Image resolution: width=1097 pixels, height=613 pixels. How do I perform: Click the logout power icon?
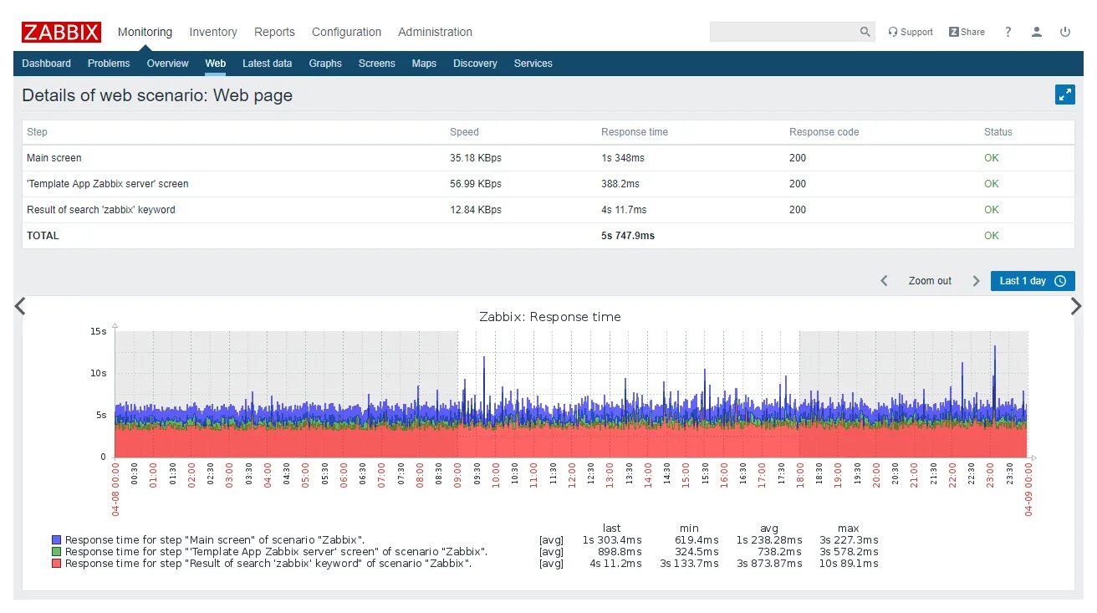1065,32
